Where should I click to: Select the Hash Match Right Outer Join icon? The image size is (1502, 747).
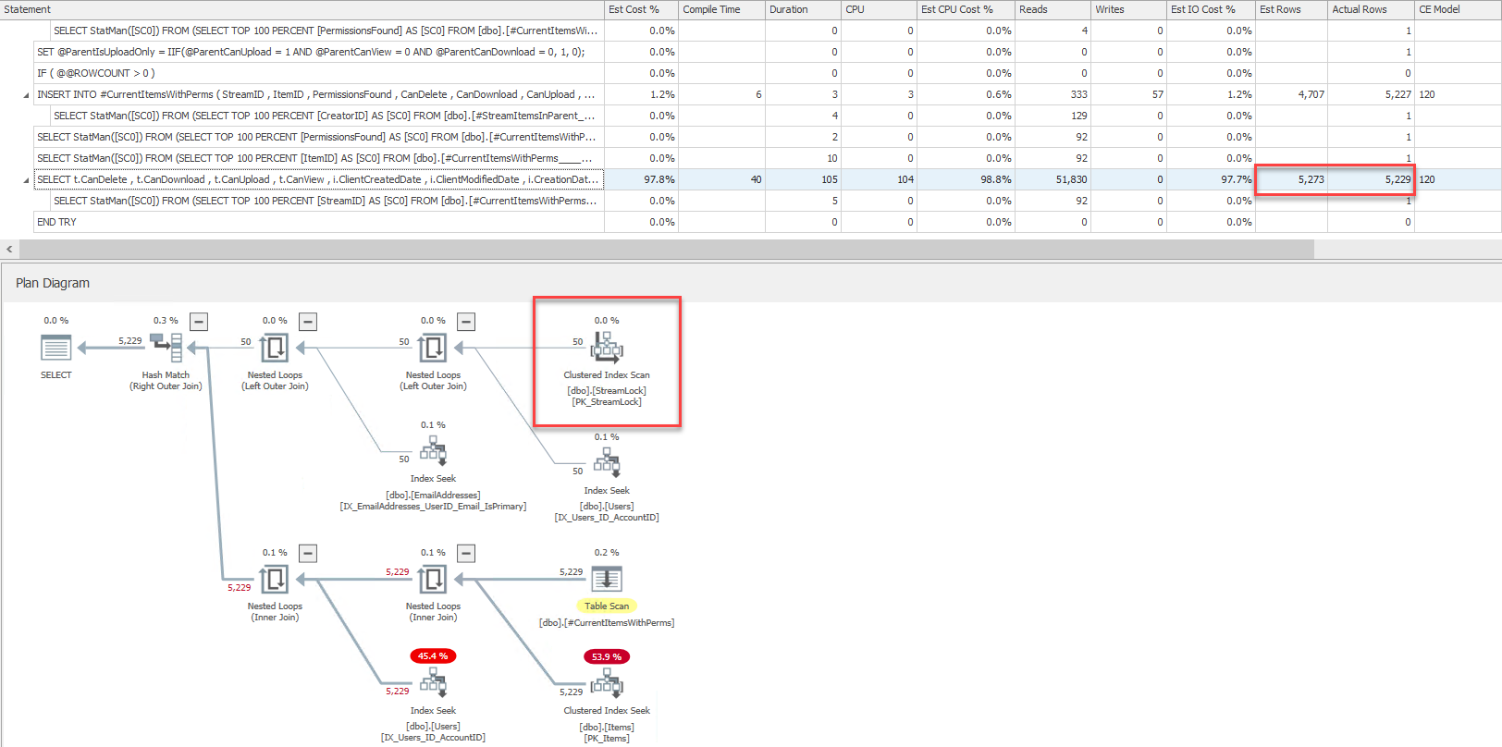tap(166, 348)
